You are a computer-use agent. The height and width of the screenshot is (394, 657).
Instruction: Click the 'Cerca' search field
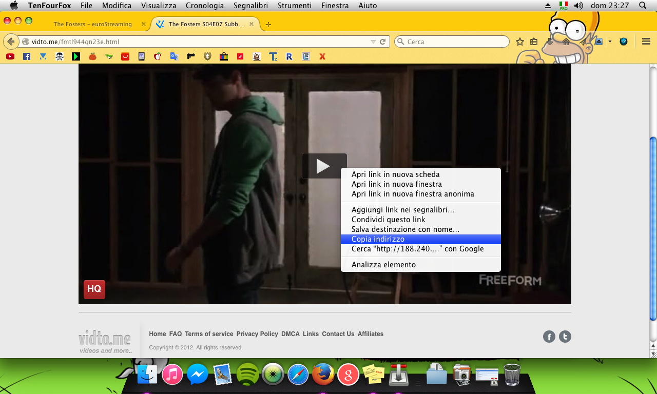[x=452, y=42]
